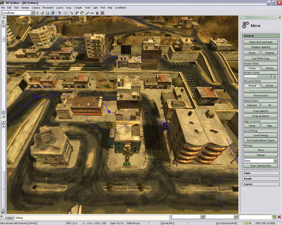The image size is (282, 225).
Task: Open the first empty dropdown in bottom bar
Action: (x=202, y=217)
